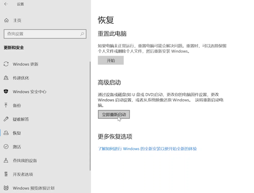Viewport: 254px width, 193px height.
Task: Click the 备份 upload arrow icon
Action: coord(6,105)
